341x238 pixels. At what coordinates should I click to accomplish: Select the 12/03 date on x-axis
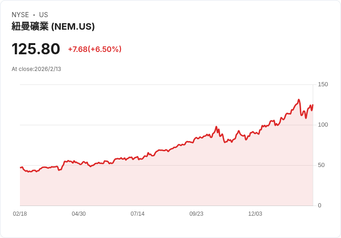[x=255, y=214]
